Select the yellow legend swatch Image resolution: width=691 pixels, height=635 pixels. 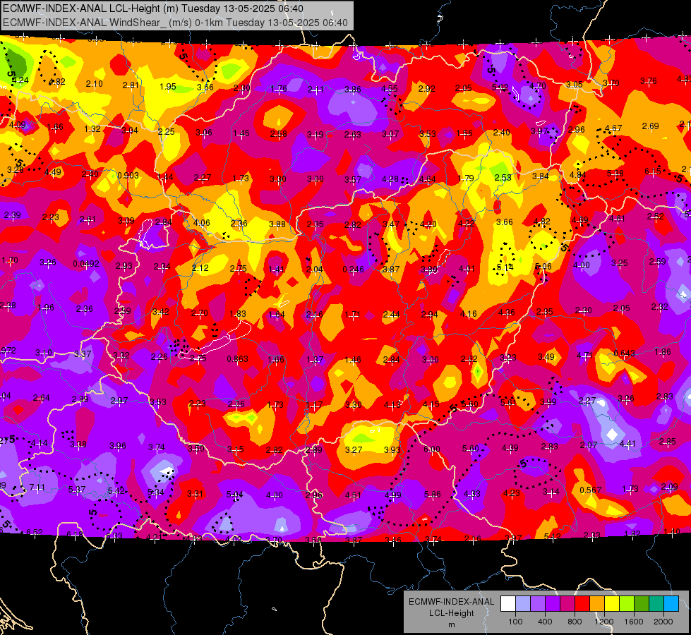click(612, 603)
